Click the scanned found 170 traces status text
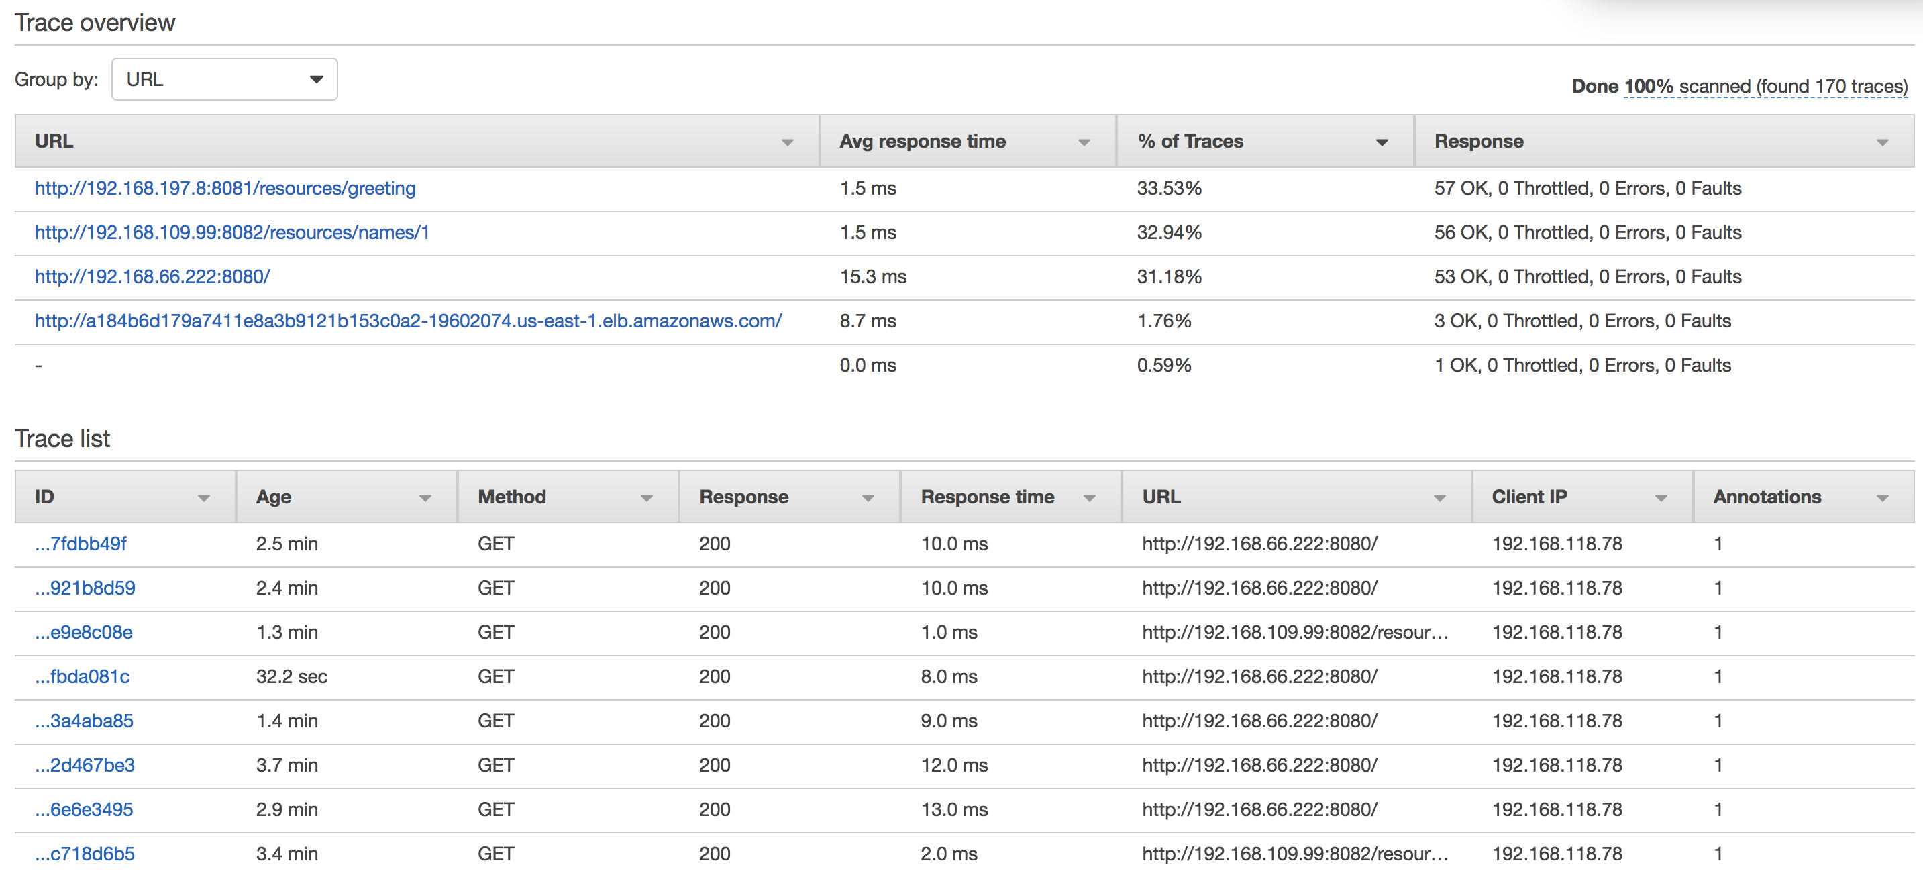Viewport: 1923px width, 871px height. pyautogui.click(x=1766, y=87)
